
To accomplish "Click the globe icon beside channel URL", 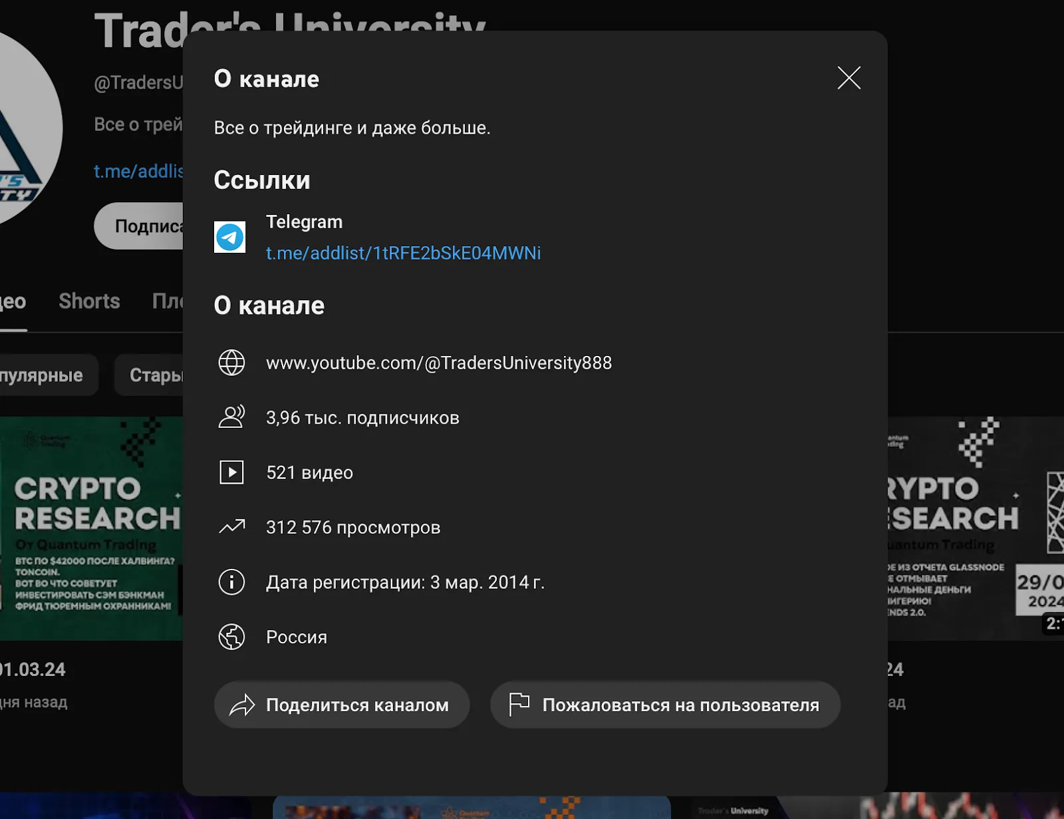I will pyautogui.click(x=231, y=363).
